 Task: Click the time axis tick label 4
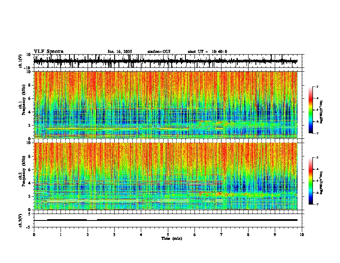[x=141, y=235]
